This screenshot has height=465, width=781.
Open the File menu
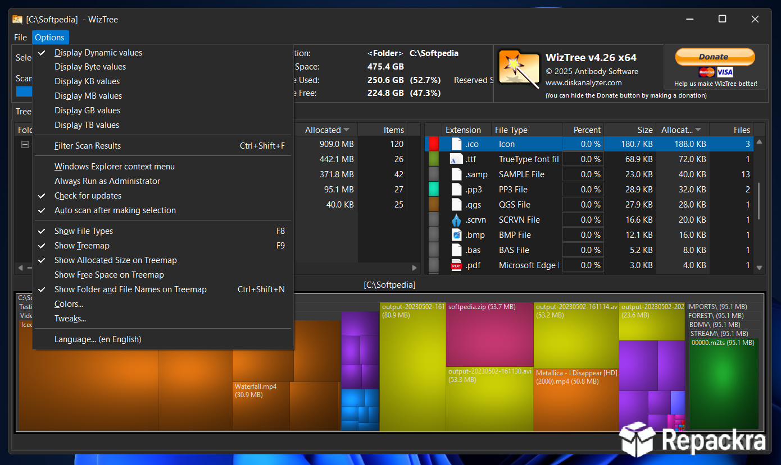pyautogui.click(x=20, y=38)
